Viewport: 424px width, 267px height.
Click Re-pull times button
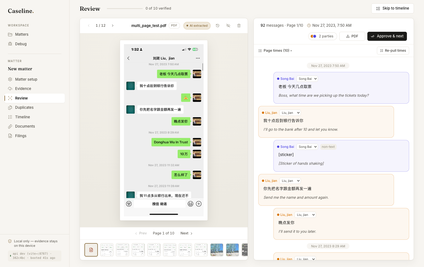click(393, 51)
